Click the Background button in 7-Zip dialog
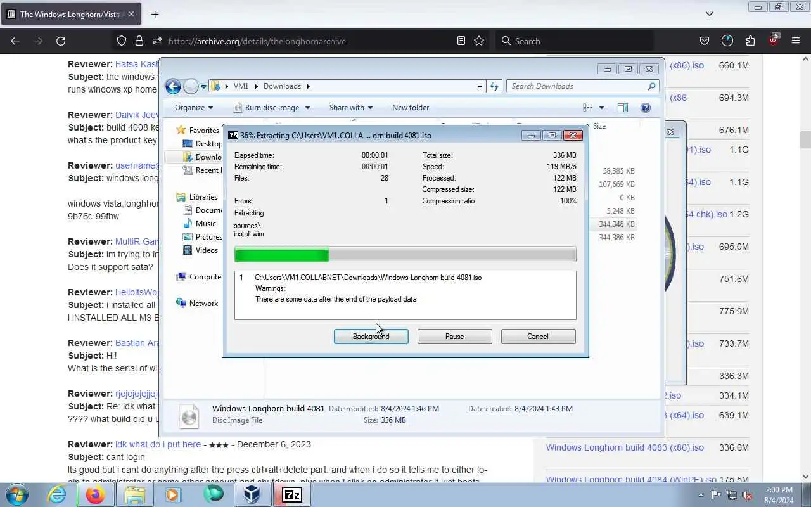Viewport: 811px width, 507px height. [371, 337]
